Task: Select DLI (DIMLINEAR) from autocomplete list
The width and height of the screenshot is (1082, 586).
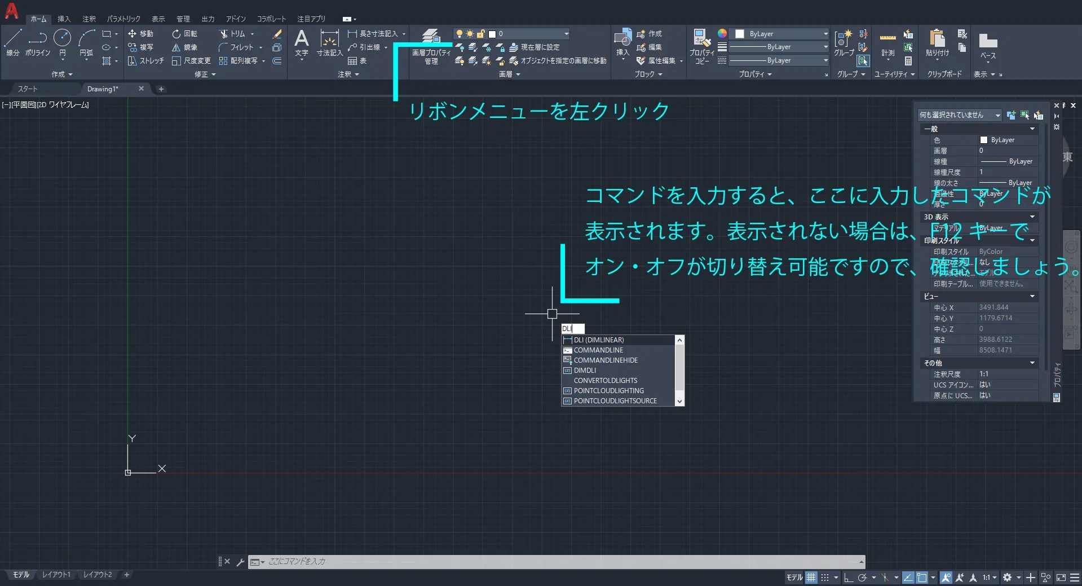Action: 618,340
